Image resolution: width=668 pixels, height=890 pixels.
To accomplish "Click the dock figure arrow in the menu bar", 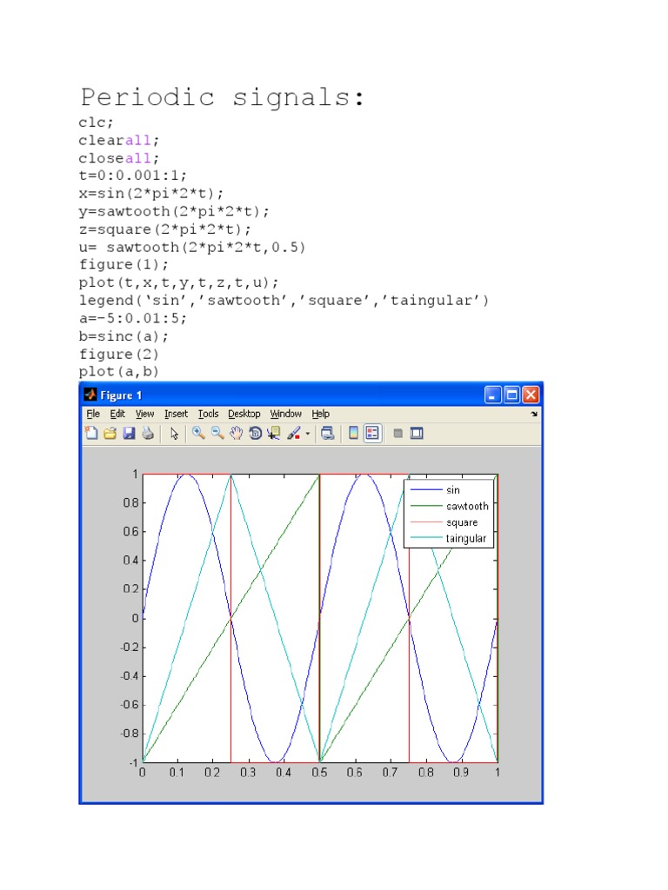I will coord(534,415).
